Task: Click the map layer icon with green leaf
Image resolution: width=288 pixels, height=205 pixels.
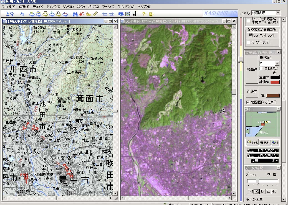Action: pos(32,14)
